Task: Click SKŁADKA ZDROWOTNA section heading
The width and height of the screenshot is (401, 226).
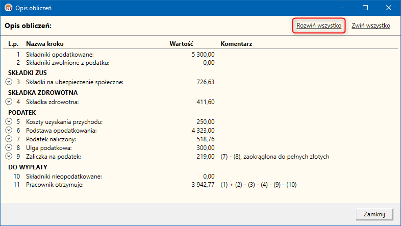Action: (43, 92)
